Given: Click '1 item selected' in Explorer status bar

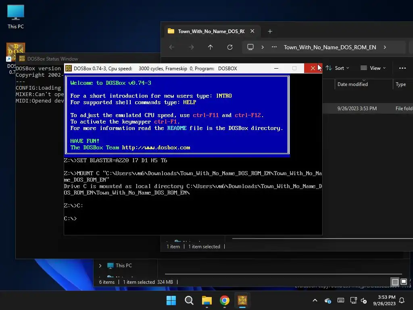Looking at the screenshot, I should (204, 247).
